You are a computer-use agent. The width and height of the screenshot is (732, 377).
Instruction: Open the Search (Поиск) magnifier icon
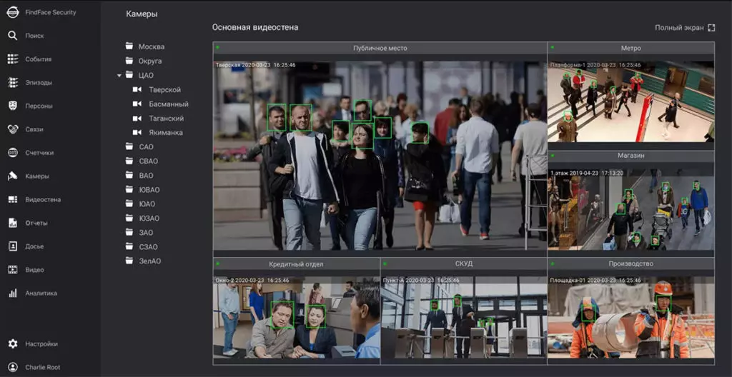(12, 36)
